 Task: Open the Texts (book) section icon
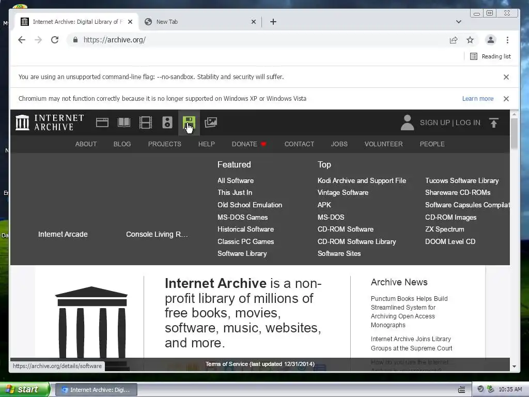(124, 123)
